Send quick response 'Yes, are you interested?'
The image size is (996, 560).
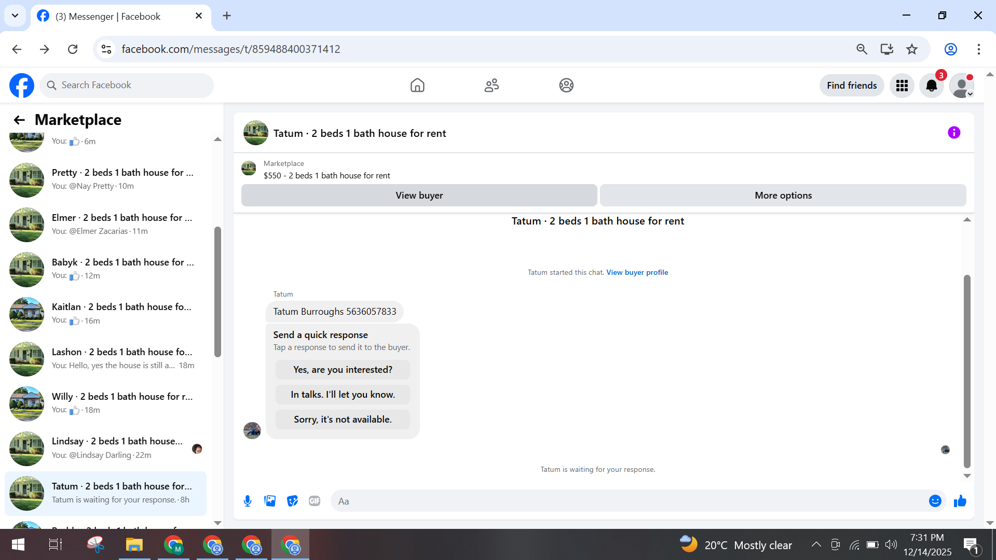343,370
